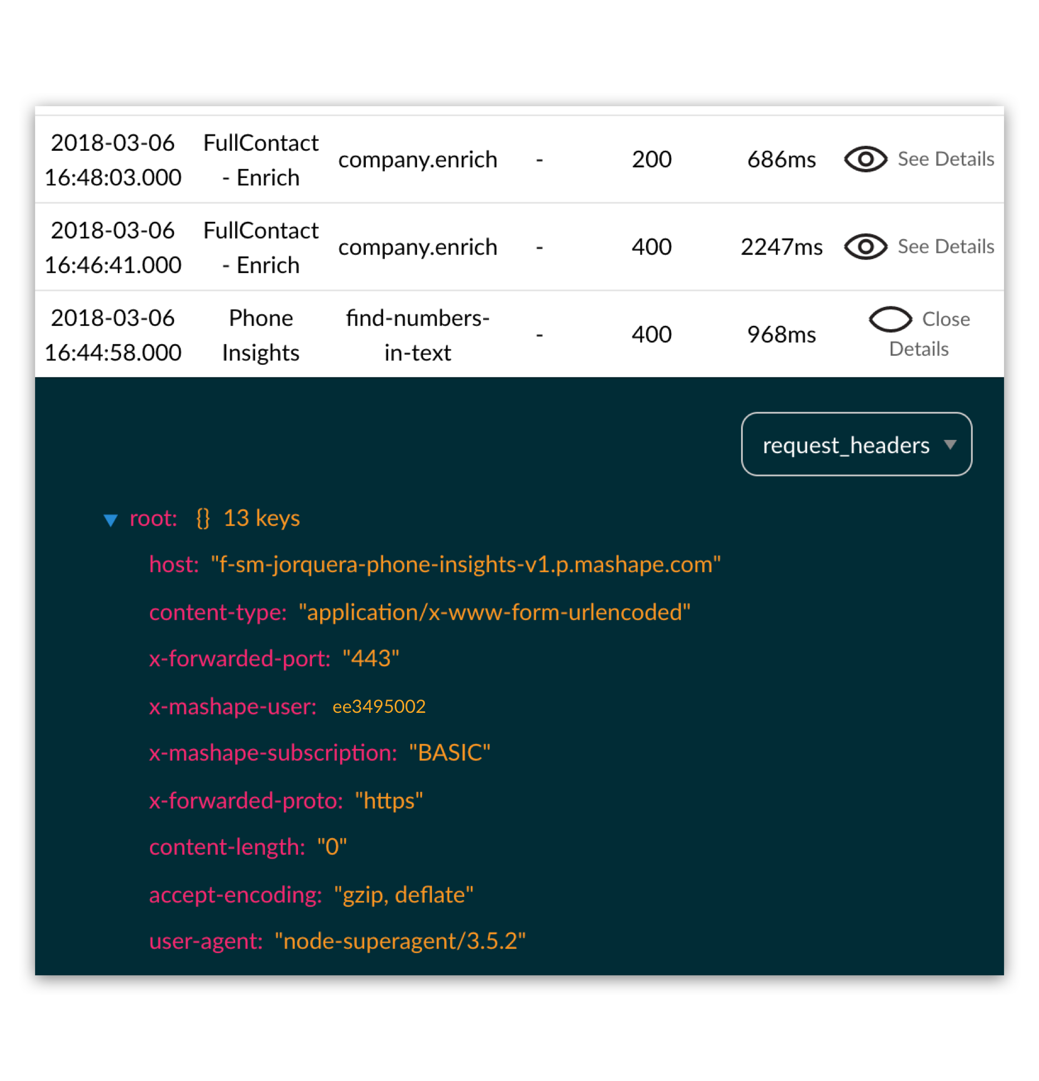This screenshot has width=1039, height=1081.
Task: Click eye icon for 686ms company.enrich row
Action: click(x=865, y=160)
